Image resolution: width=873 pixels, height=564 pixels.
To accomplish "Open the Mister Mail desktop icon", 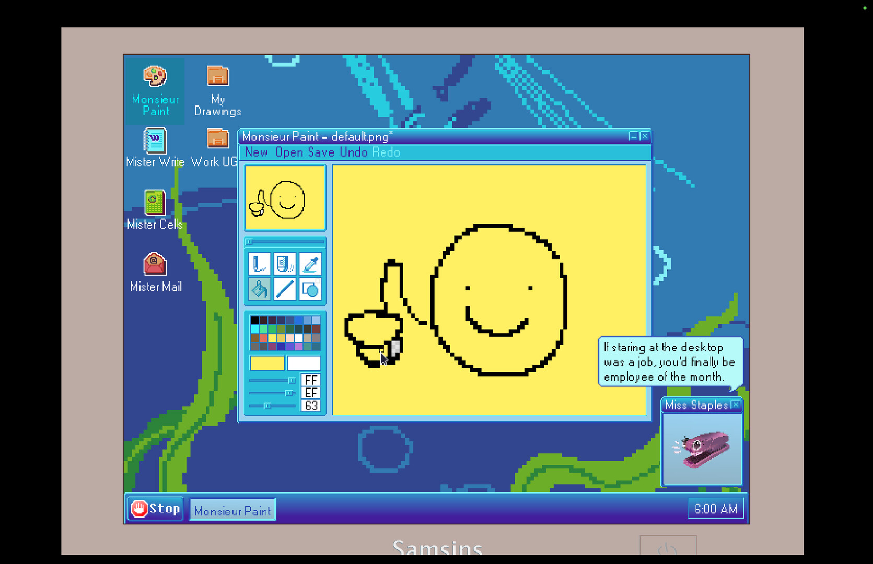I will click(156, 273).
